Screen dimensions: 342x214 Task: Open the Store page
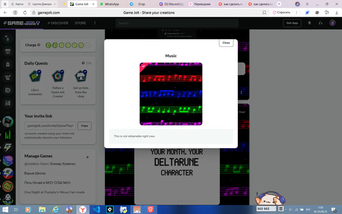pyautogui.click(x=80, y=23)
